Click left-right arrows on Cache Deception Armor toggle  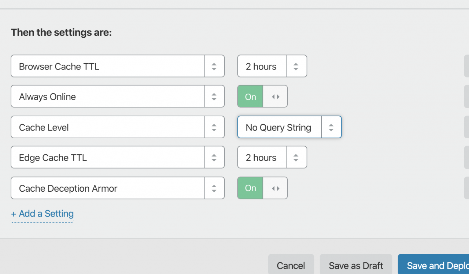[276, 188]
